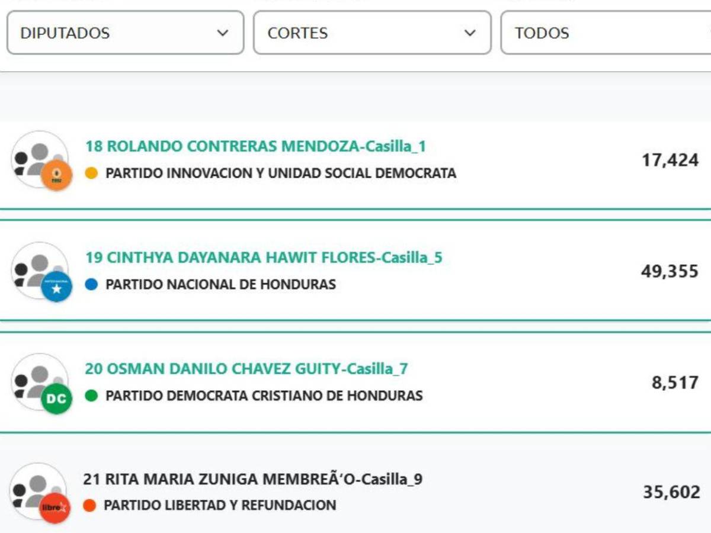Open the DIPUTADOS dropdown

[x=124, y=33]
